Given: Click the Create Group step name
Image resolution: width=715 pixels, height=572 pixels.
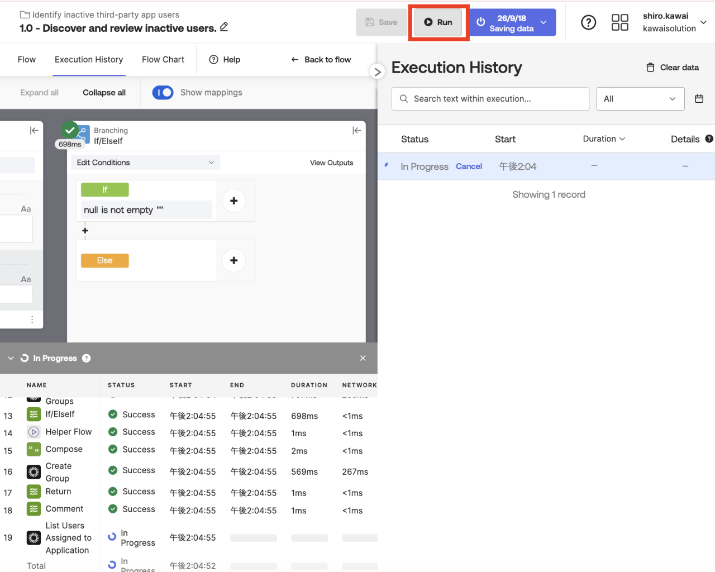Looking at the screenshot, I should pyautogui.click(x=58, y=472).
